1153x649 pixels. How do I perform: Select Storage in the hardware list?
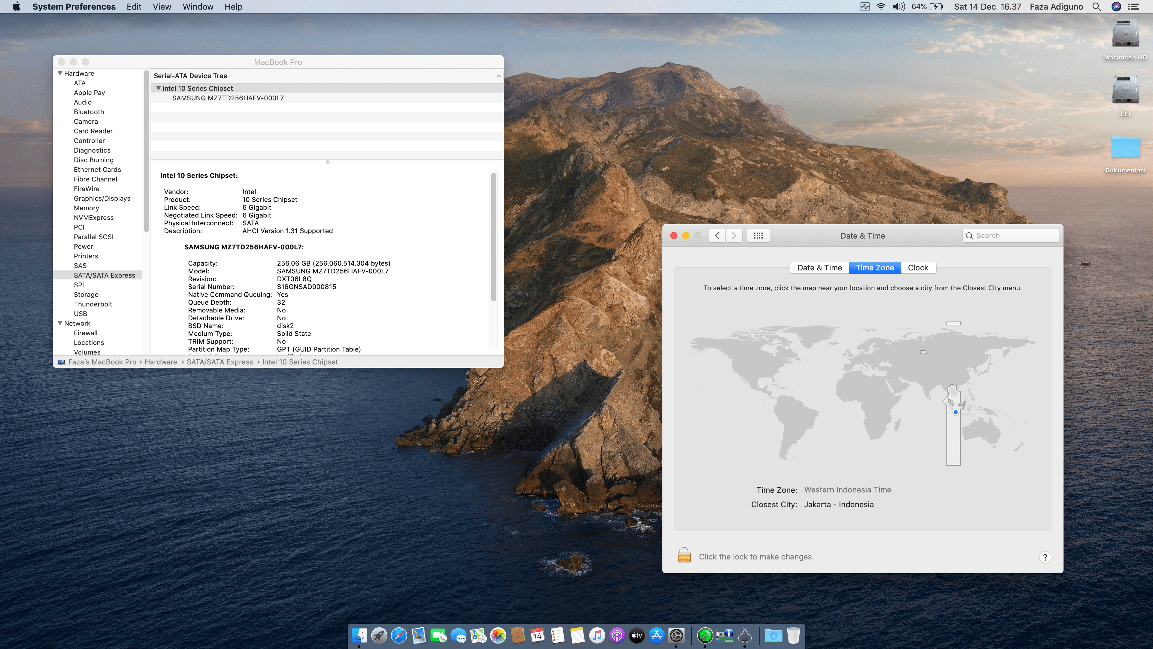86,294
